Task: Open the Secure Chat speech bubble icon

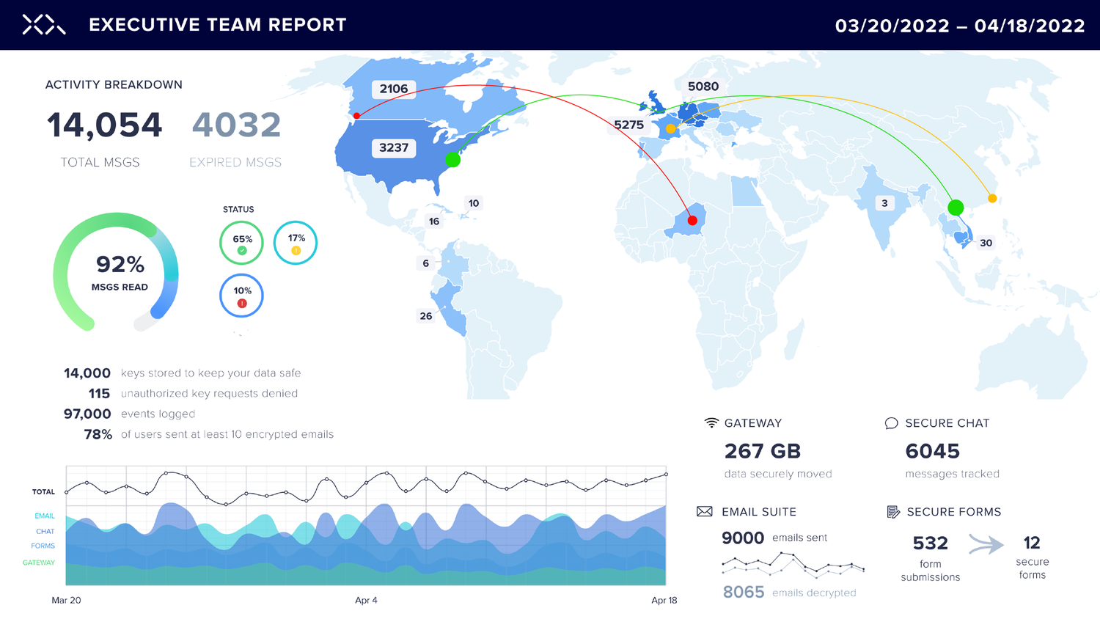Action: click(x=890, y=422)
